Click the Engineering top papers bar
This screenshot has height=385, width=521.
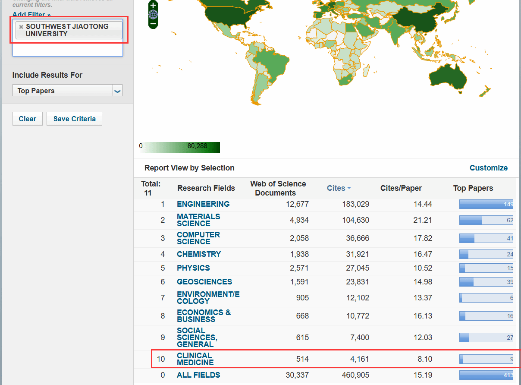(486, 205)
